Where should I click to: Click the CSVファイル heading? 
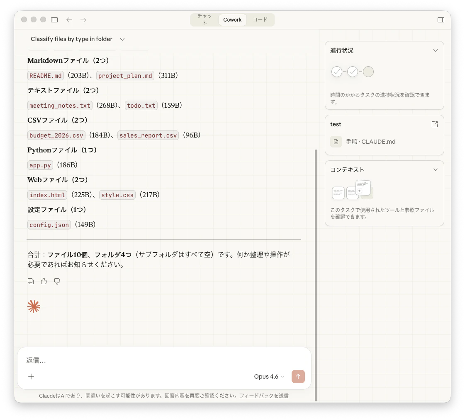coord(58,120)
